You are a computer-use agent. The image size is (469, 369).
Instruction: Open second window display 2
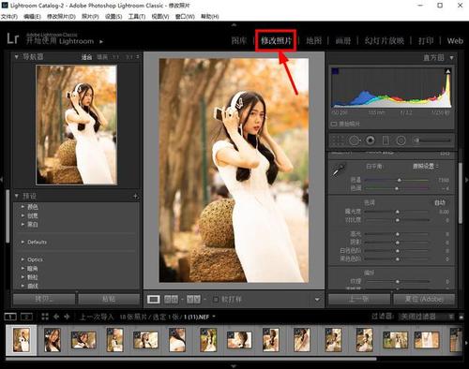[26, 317]
